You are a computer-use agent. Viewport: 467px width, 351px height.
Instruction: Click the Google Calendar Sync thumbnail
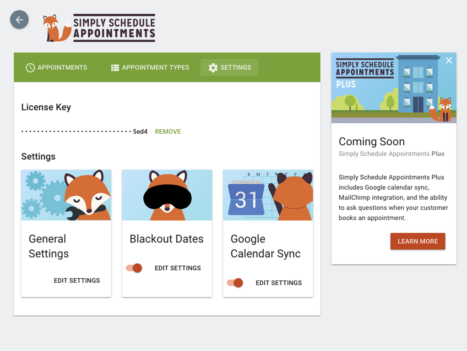[268, 195]
